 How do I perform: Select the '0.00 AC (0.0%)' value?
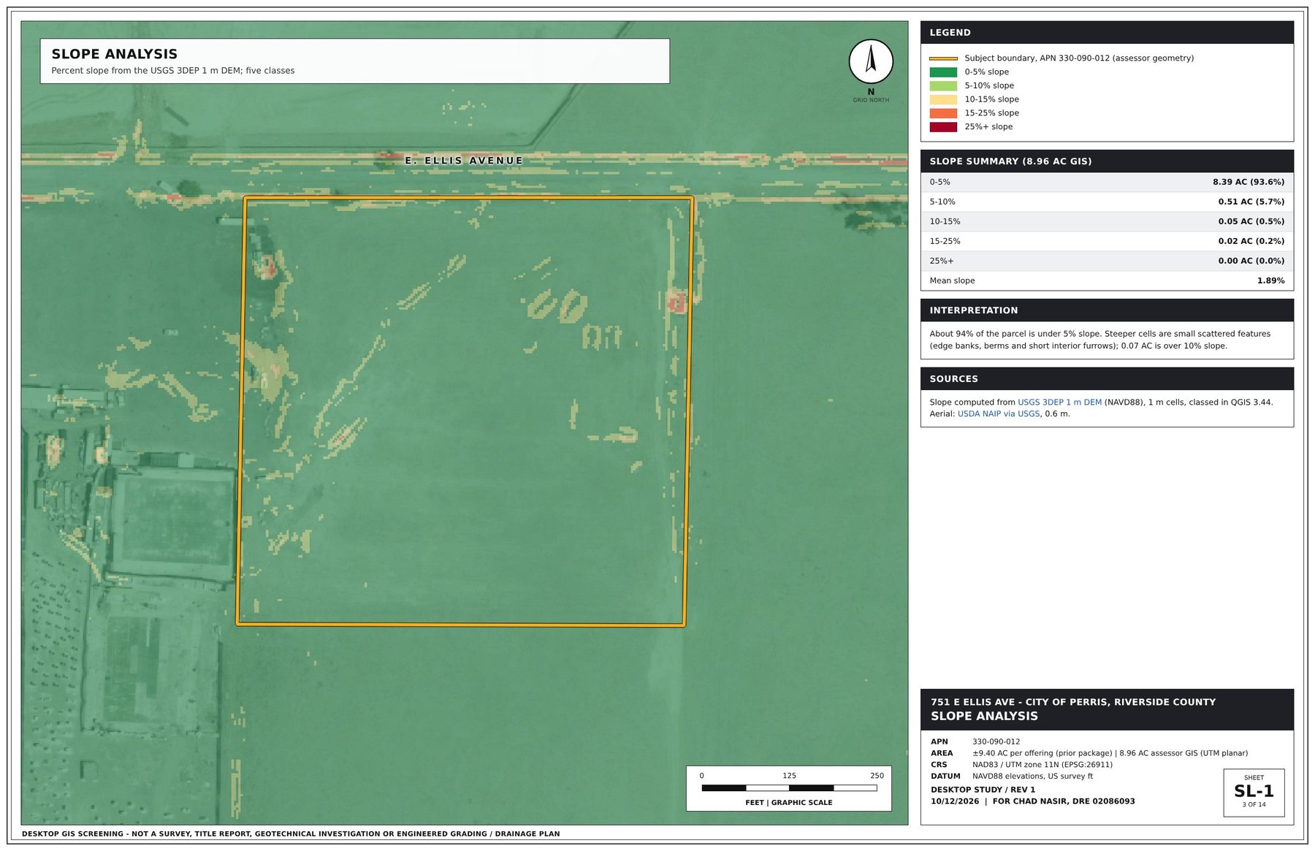pyautogui.click(x=1251, y=261)
